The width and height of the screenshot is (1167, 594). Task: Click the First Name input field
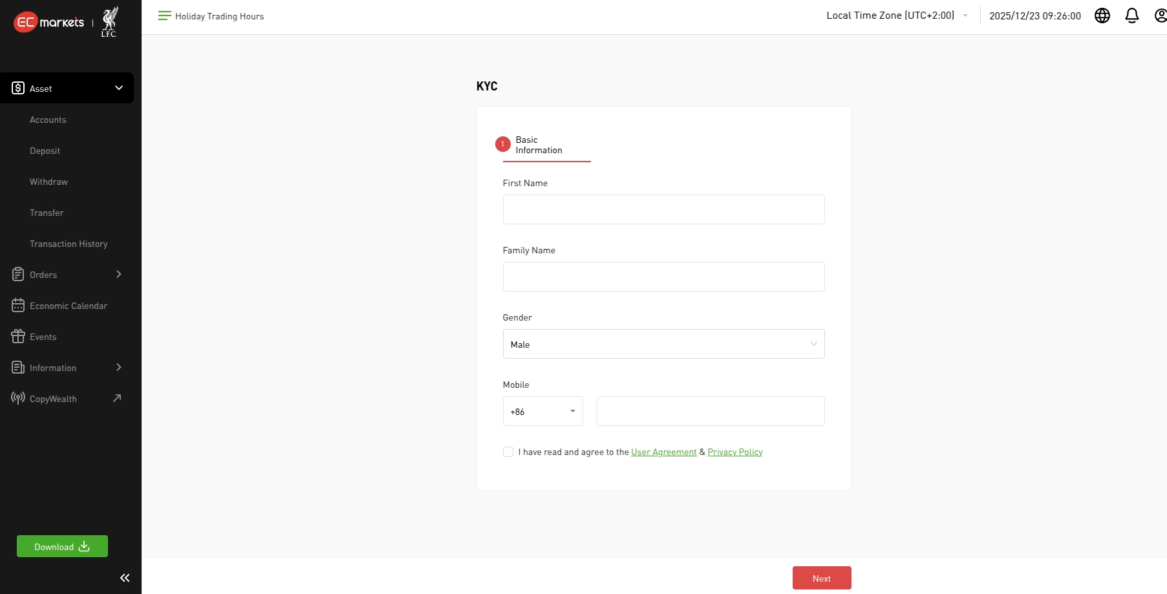(x=663, y=209)
